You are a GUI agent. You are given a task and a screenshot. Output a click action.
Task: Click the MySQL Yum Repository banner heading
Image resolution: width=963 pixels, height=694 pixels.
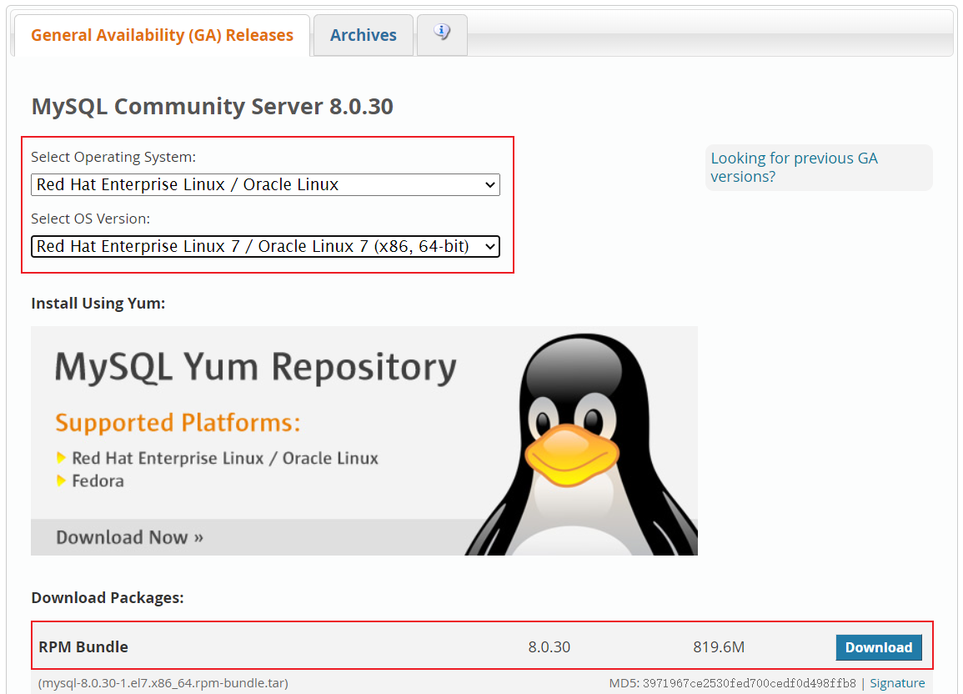tap(254, 365)
